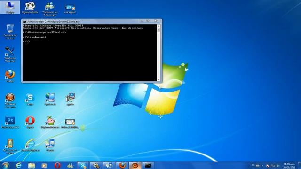Open Windows Media Player on taskbar
This screenshot has height=169, width=301.
pos(44,165)
